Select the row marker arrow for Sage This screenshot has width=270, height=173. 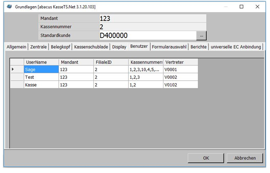(13, 69)
